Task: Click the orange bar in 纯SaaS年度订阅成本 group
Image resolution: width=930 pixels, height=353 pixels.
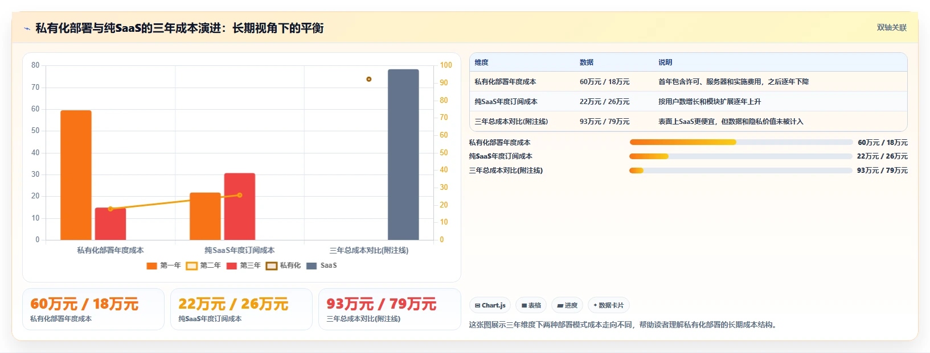Action: pos(205,216)
